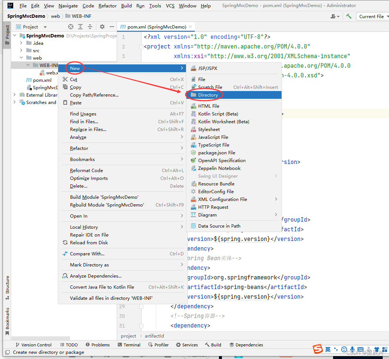Select Directory from the New submenu

(208, 95)
